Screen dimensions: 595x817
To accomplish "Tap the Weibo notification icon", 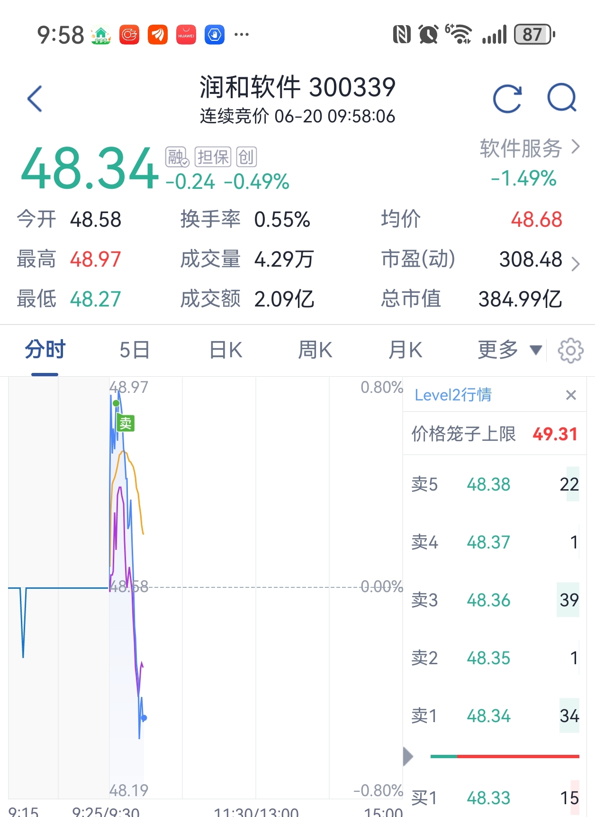I will point(129,35).
